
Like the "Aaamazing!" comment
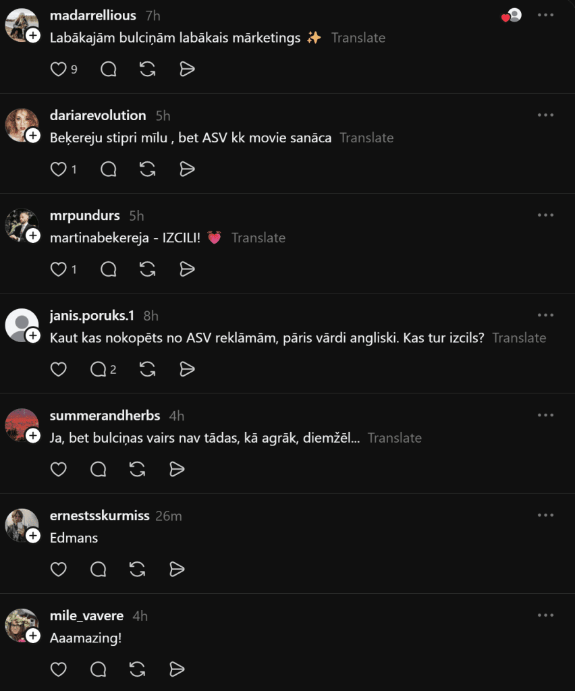[x=59, y=669]
